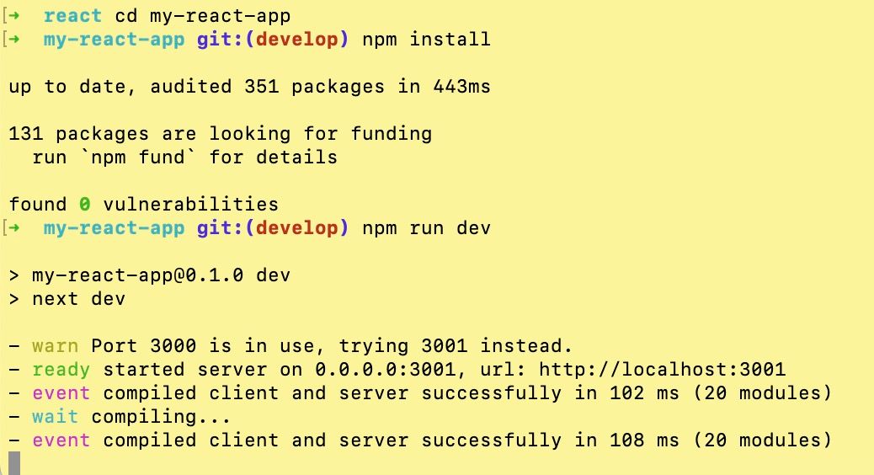Open the http://localhost:3001 URL
Viewport: 874px width, 475px height.
(662, 369)
